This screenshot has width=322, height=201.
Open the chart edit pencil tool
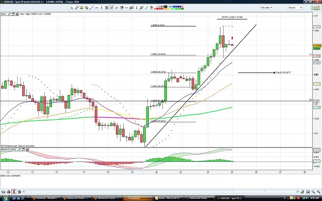pos(132,8)
